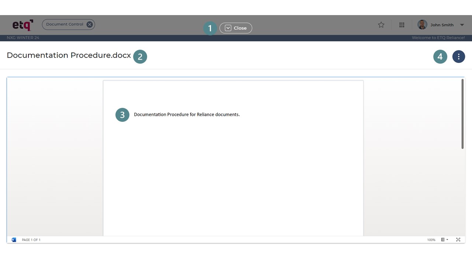Click the etq logo

point(22,25)
